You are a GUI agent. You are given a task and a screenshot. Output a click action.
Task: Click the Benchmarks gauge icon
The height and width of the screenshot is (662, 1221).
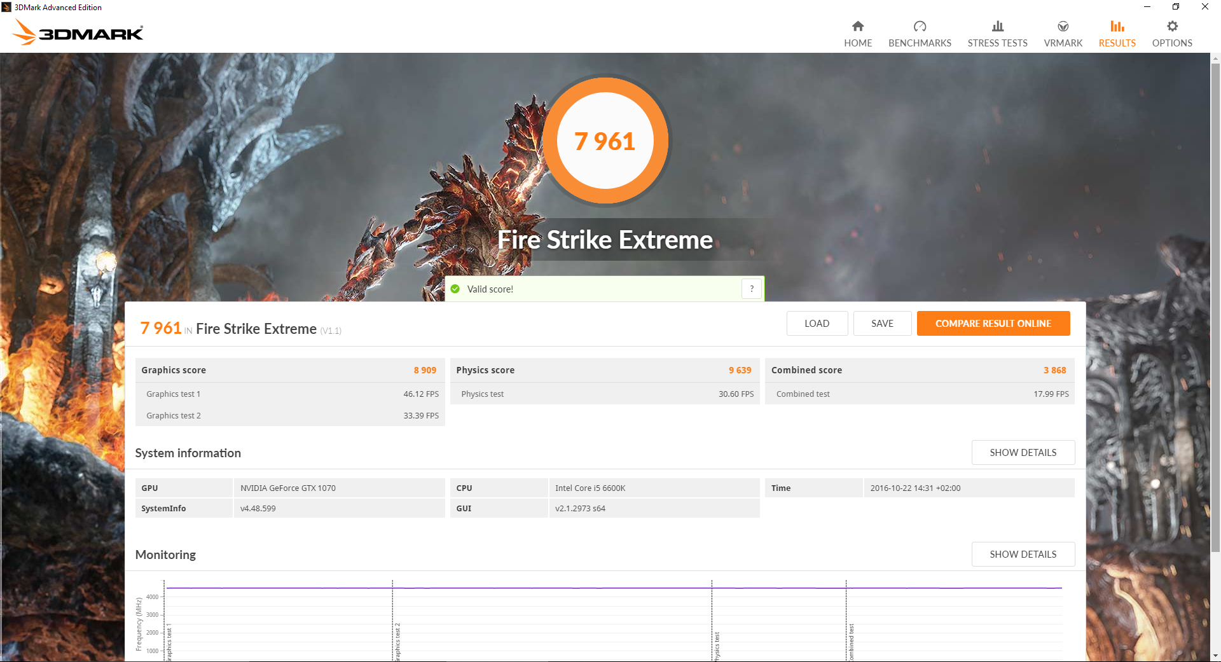(920, 26)
